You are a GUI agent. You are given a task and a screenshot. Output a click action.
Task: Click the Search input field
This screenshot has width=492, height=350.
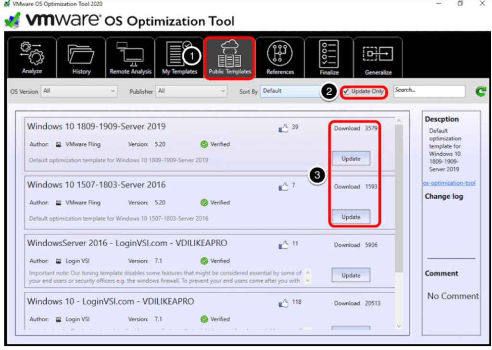click(x=429, y=91)
